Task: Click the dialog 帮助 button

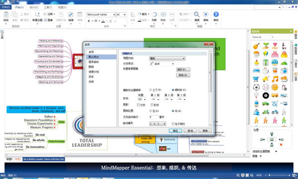Action: coord(205,130)
